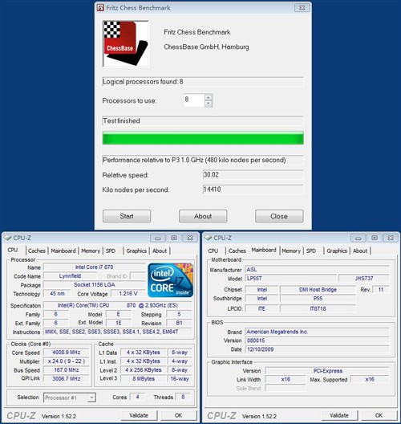Screen dimensions: 401x424
Task: Select the Instructions list field
Action: (x=118, y=332)
